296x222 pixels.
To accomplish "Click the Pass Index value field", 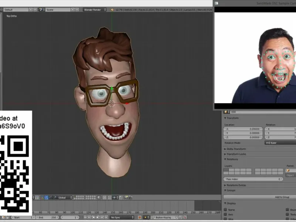I will [x=253, y=179].
